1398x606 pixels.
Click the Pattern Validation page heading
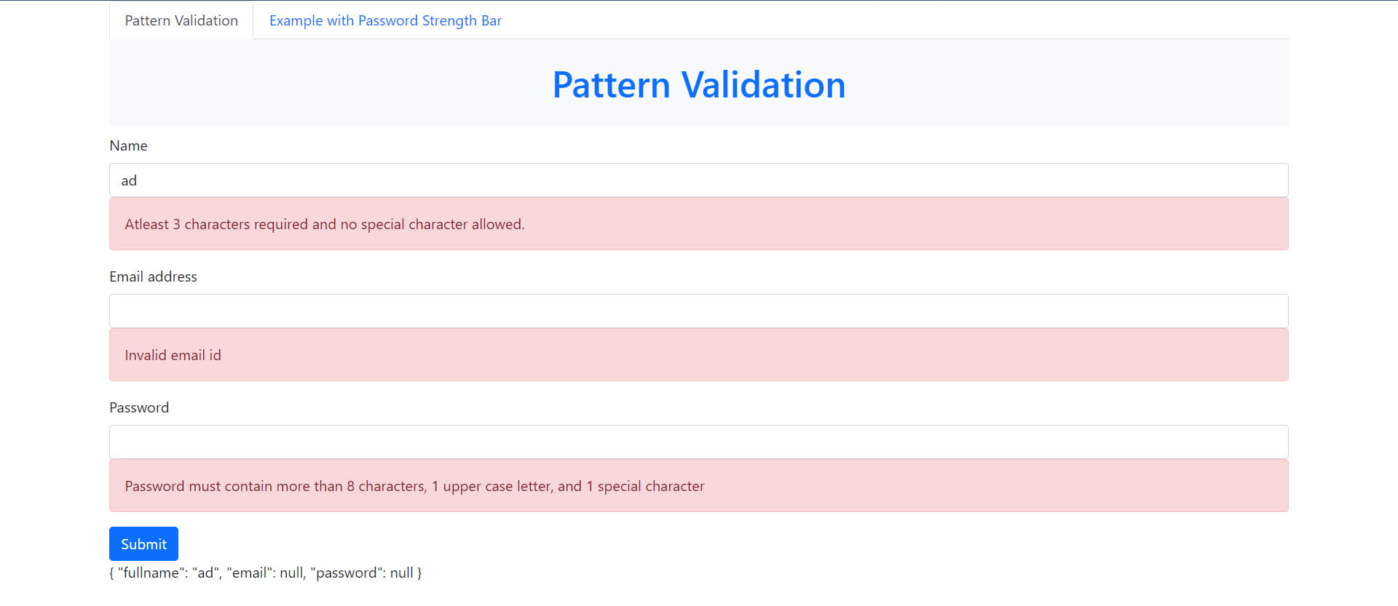pyautogui.click(x=698, y=84)
